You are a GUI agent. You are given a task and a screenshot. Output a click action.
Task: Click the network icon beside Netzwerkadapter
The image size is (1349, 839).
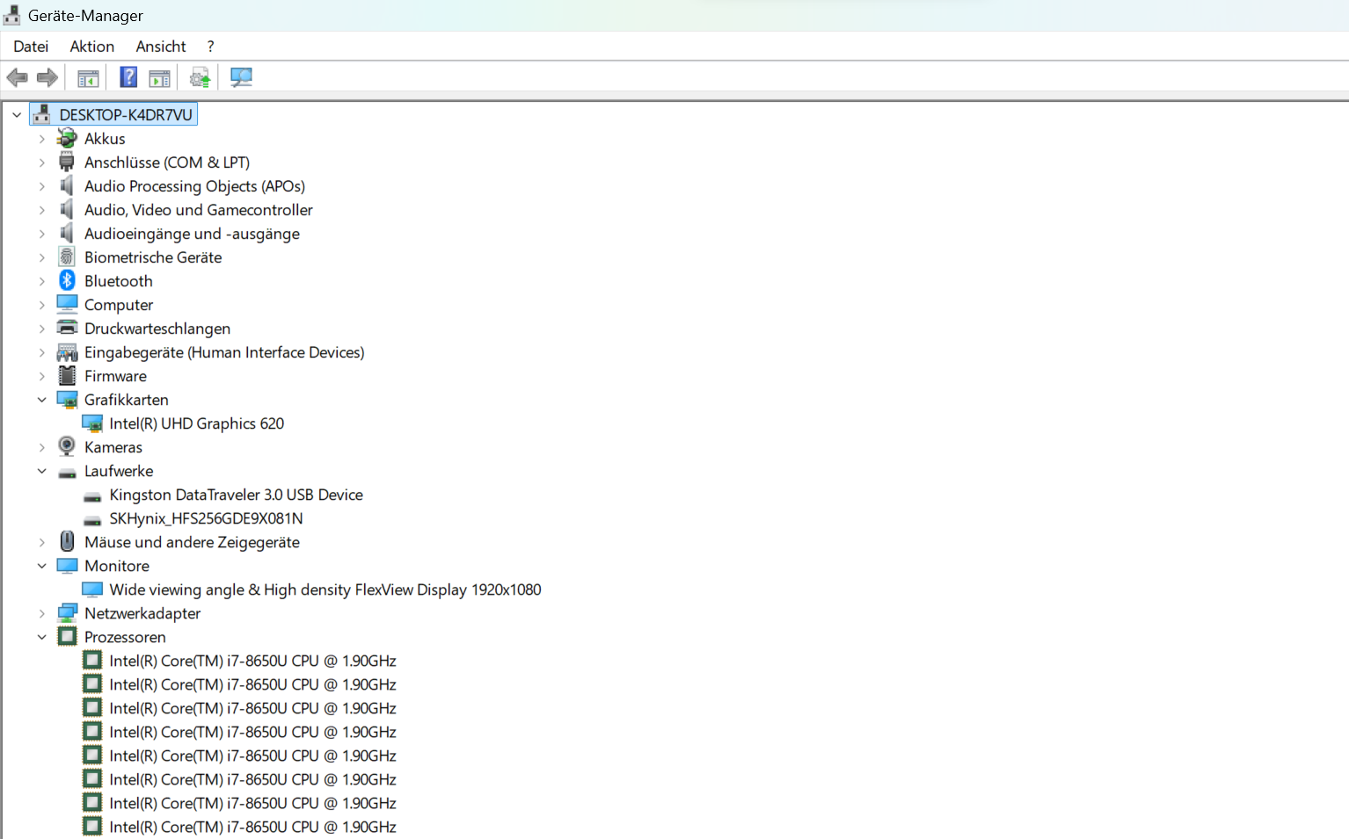[x=67, y=613]
